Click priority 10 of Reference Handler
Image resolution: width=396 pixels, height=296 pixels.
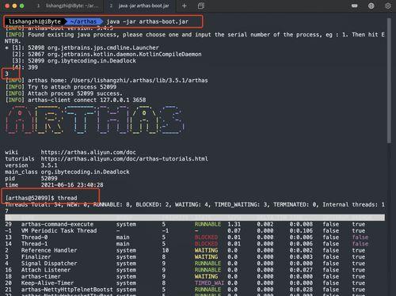point(166,250)
